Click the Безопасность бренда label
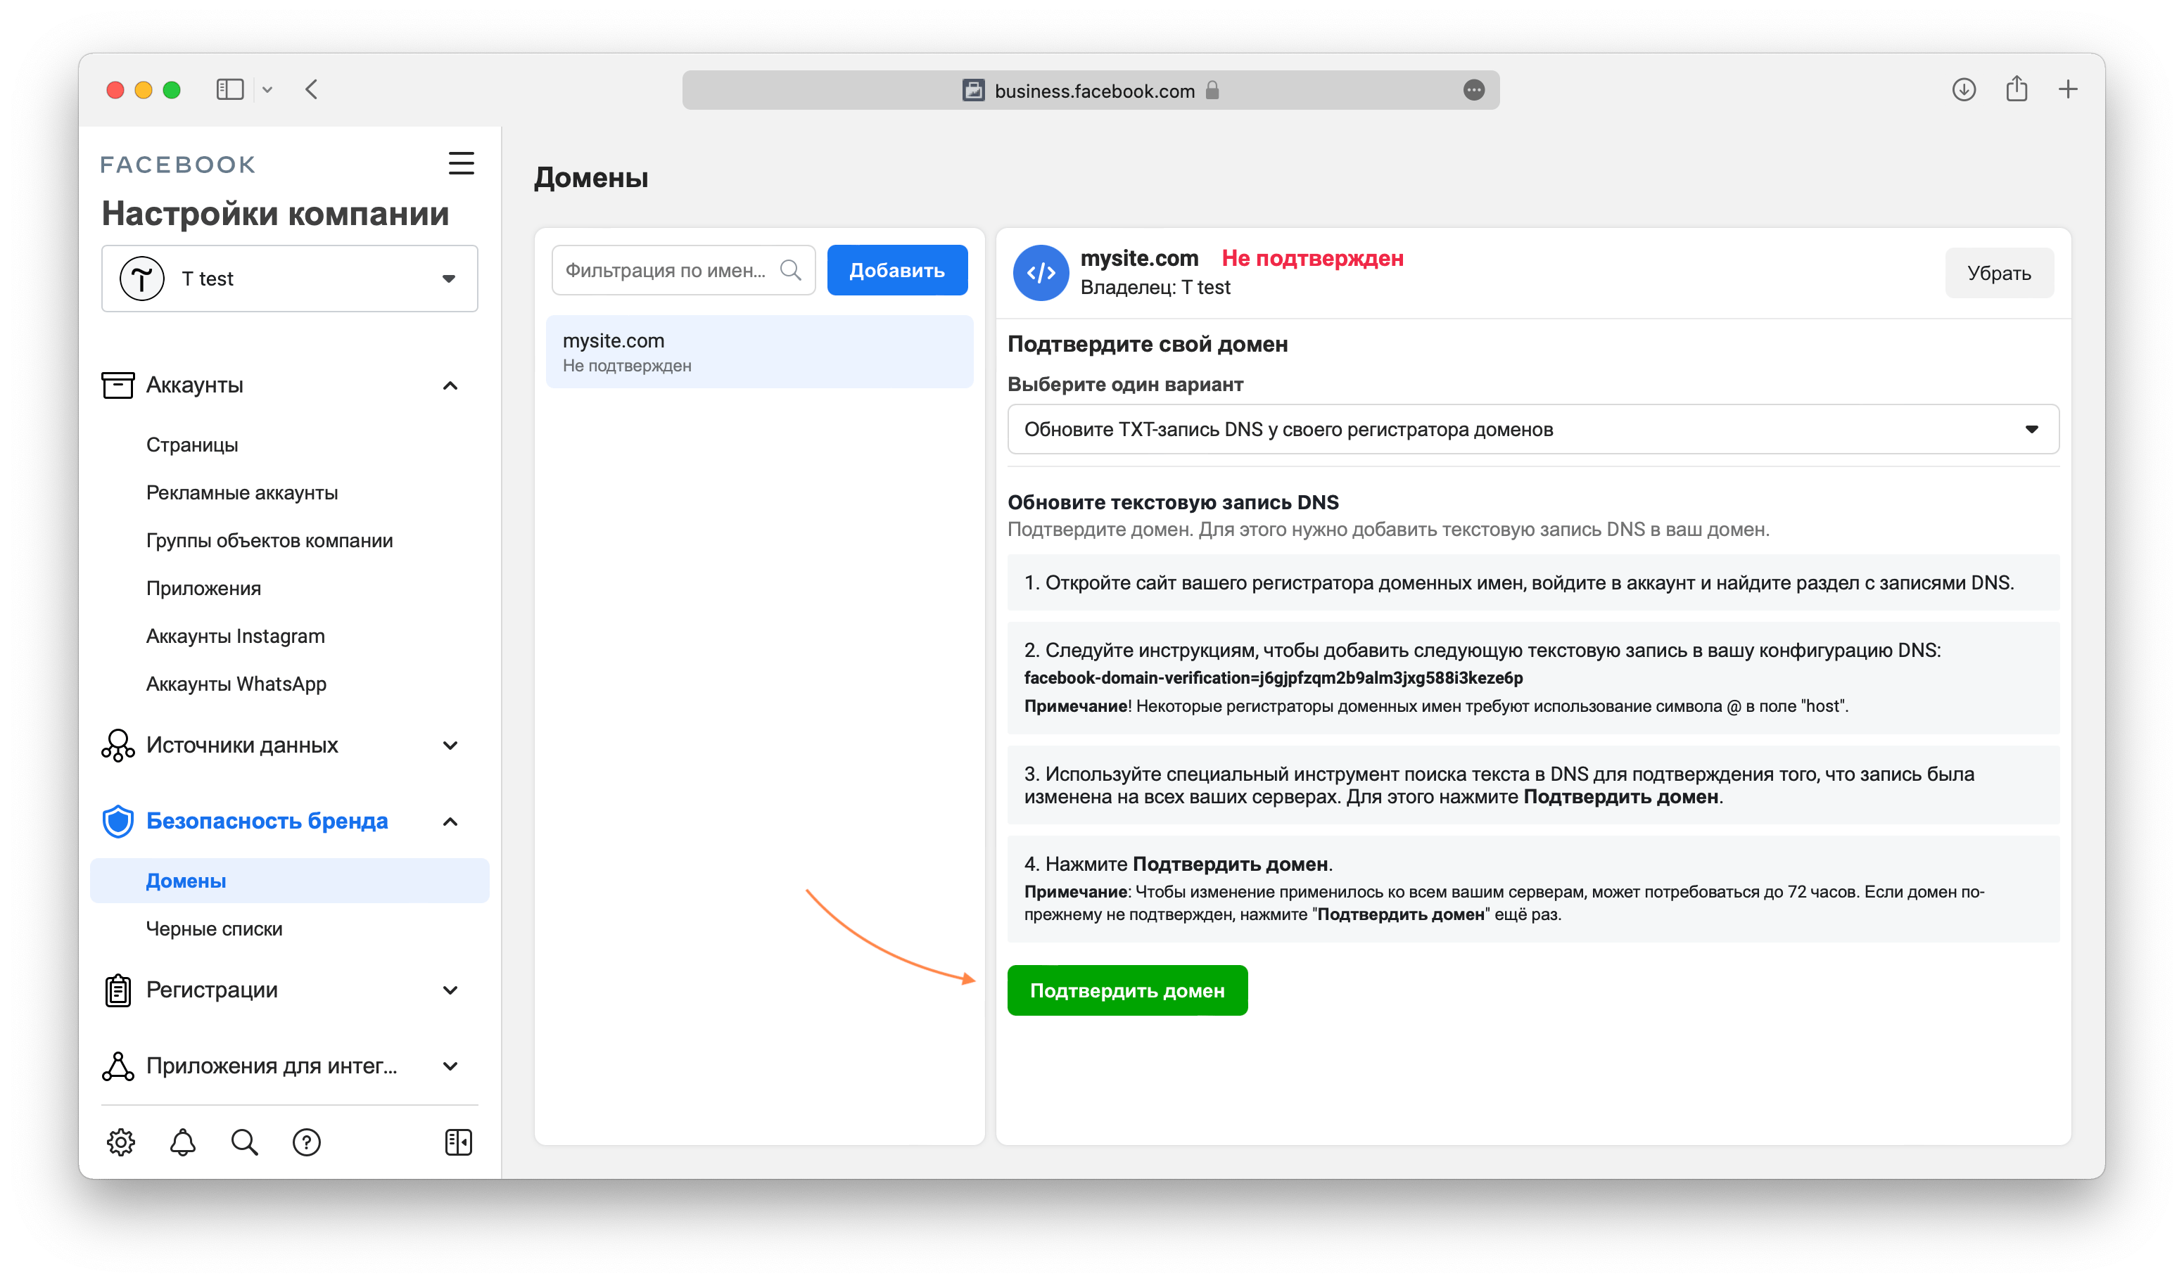The width and height of the screenshot is (2184, 1283). 267,820
